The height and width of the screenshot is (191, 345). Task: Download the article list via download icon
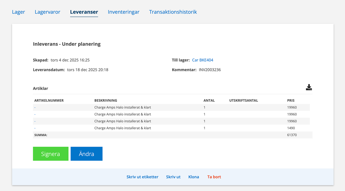(x=309, y=87)
